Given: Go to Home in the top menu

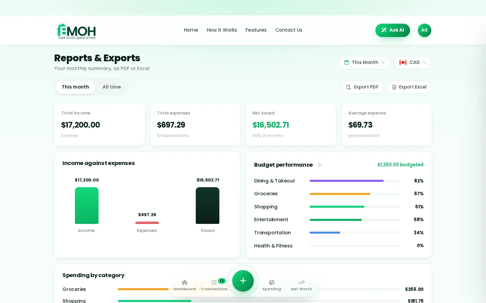Looking at the screenshot, I should click(x=191, y=30).
